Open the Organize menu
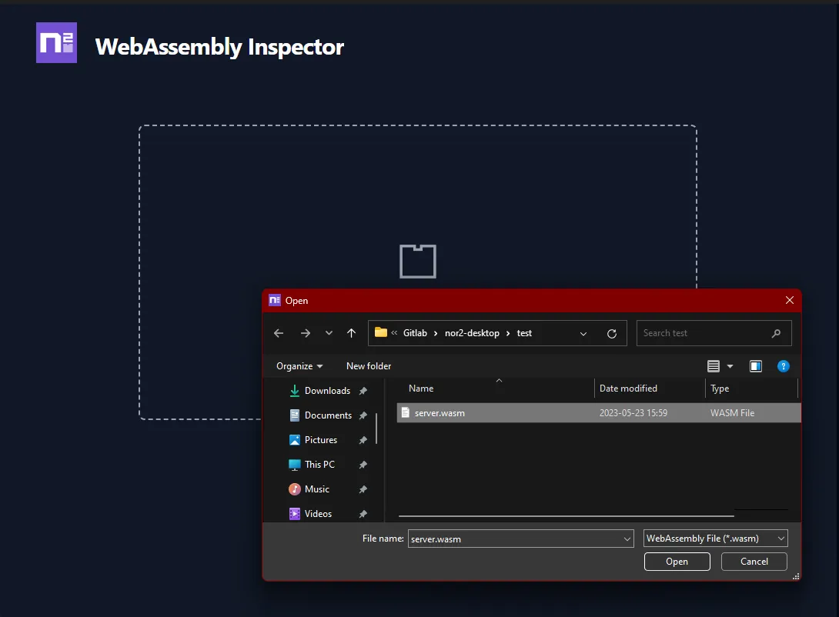 tap(299, 365)
